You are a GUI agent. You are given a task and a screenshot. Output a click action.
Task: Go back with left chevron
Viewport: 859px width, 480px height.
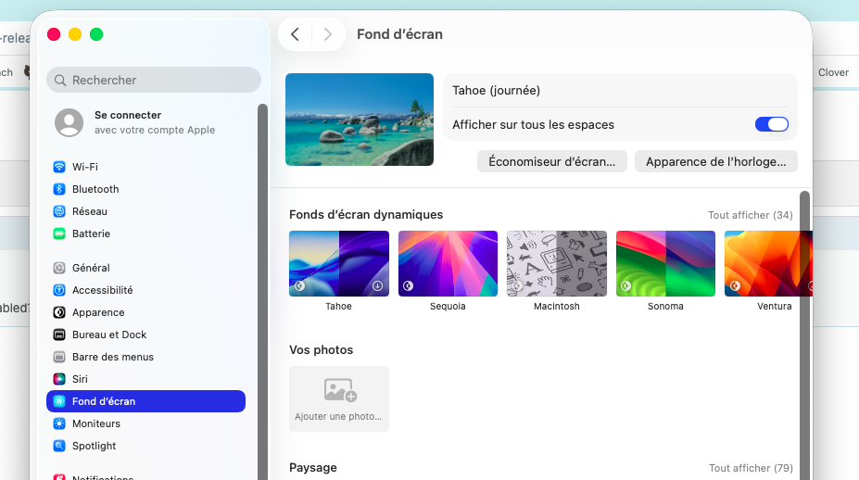[x=295, y=34]
